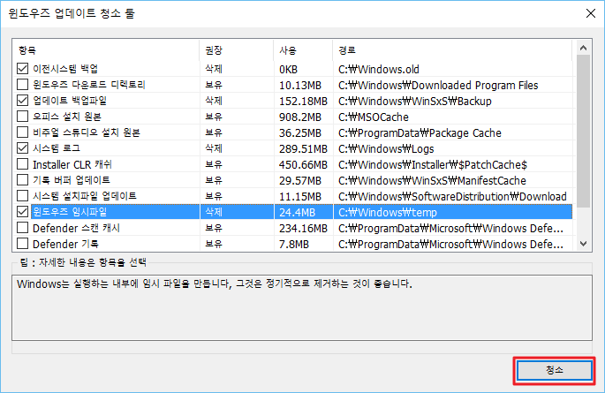Check the Installer CLR 캐쉬 checkbox
The image size is (605, 393).
tap(22, 164)
